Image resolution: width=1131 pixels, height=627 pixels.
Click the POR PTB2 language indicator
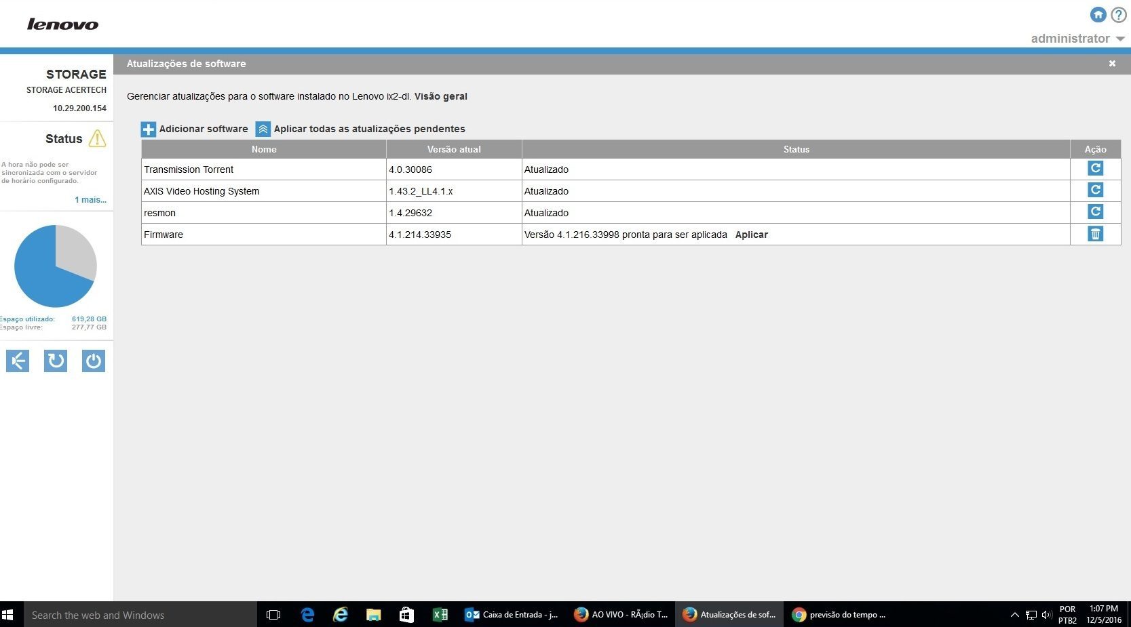(x=1068, y=615)
